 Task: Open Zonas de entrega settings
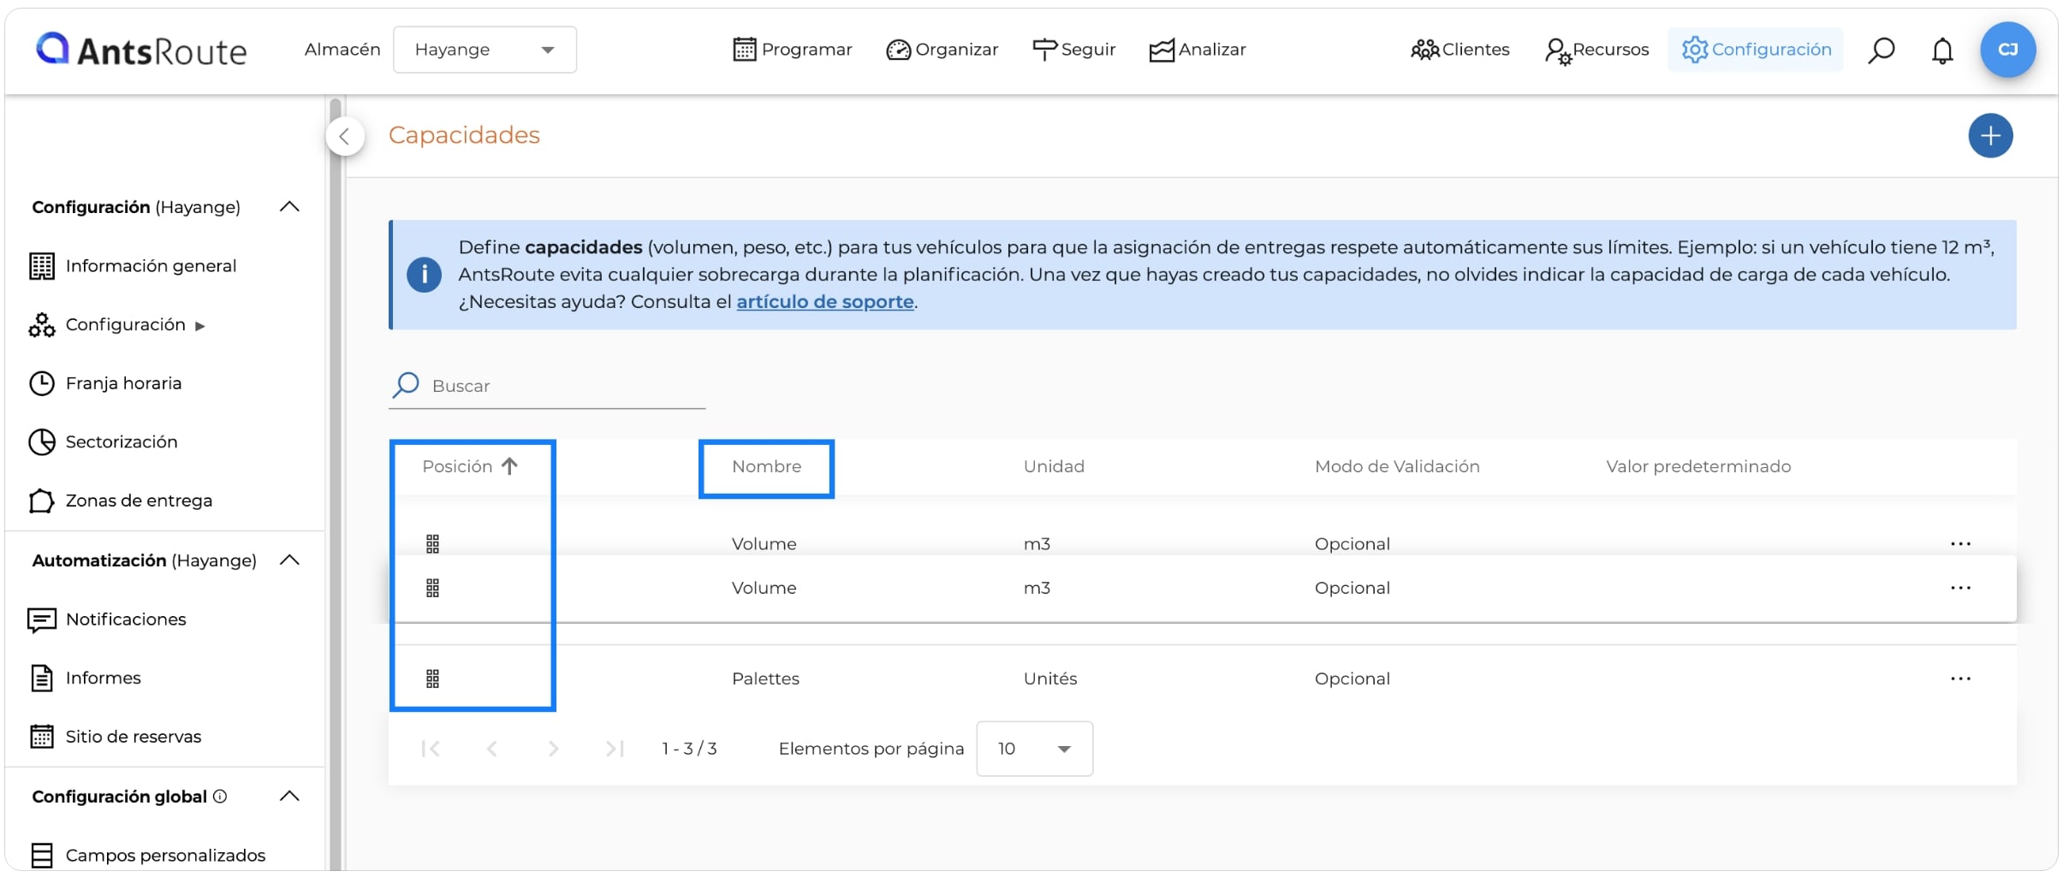pos(120,501)
